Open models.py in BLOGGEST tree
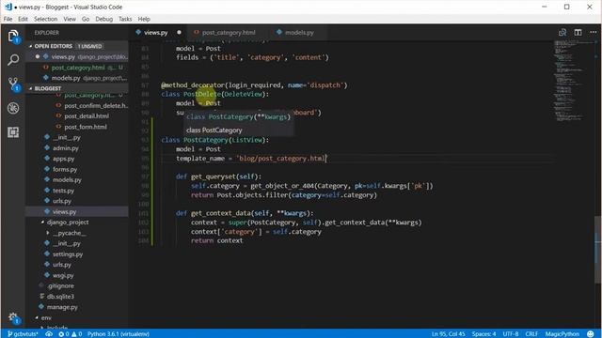This screenshot has height=338, width=602. point(67,179)
